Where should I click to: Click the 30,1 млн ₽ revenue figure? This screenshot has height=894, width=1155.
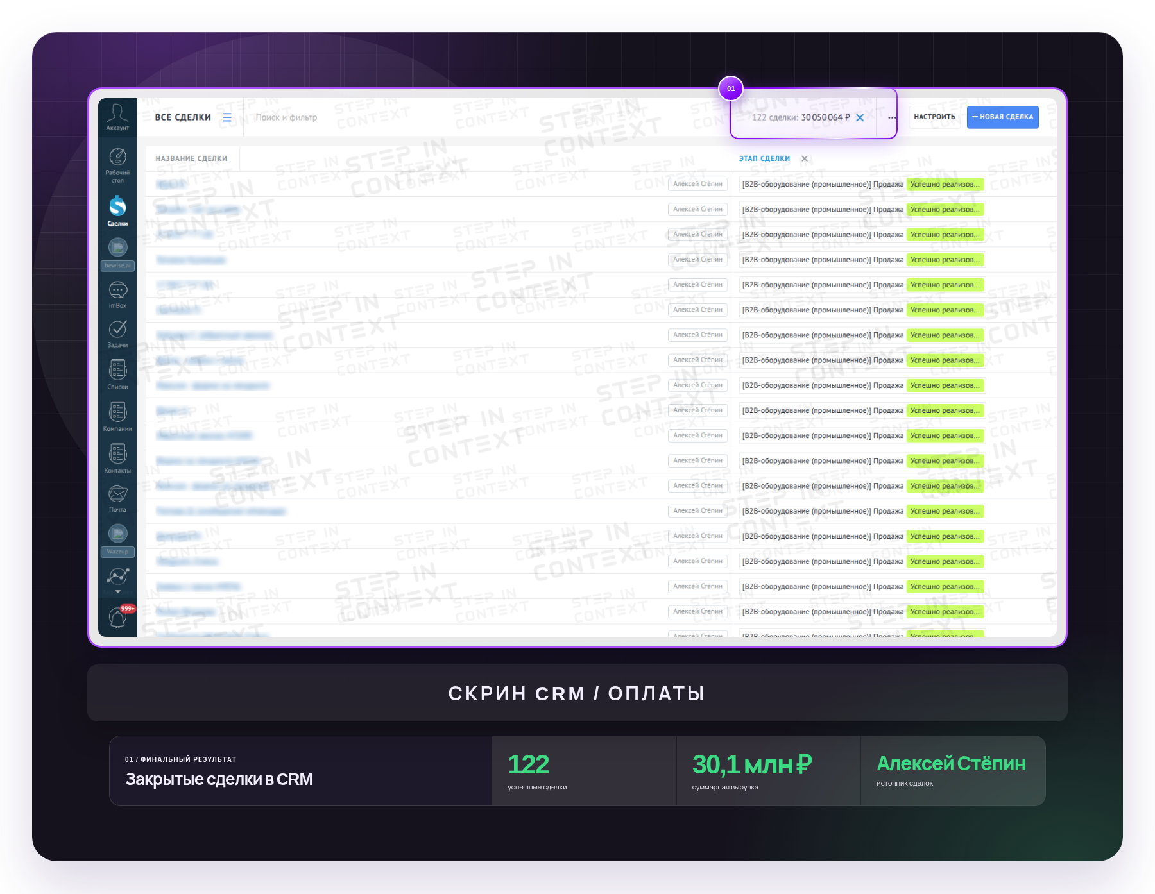[752, 764]
